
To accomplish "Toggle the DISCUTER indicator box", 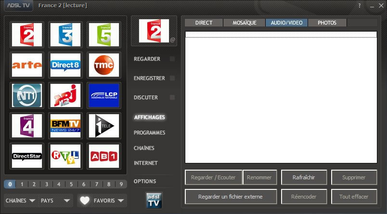I will point(172,97).
